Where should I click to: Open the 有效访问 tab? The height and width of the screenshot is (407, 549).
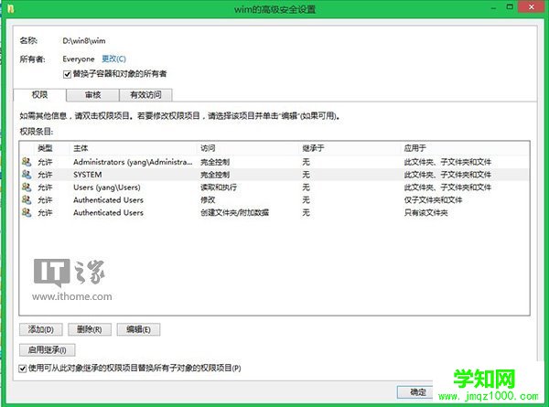tap(145, 95)
